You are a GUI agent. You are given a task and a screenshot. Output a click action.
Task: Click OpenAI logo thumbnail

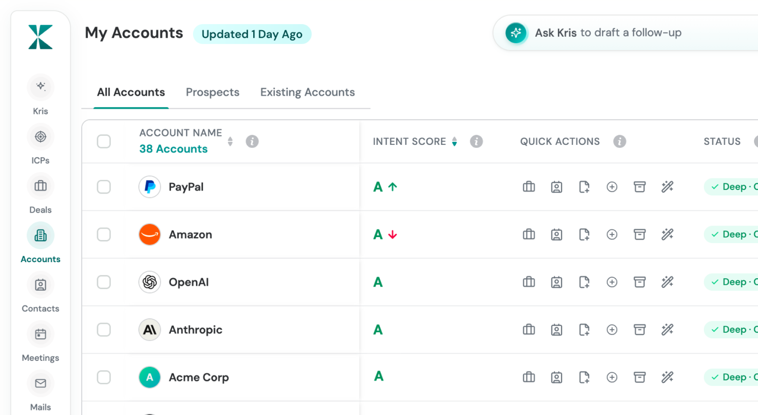149,282
